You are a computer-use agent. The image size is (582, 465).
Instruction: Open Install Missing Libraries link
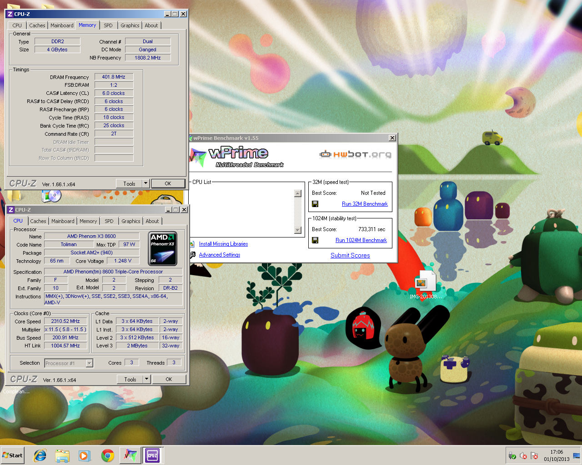[223, 244]
